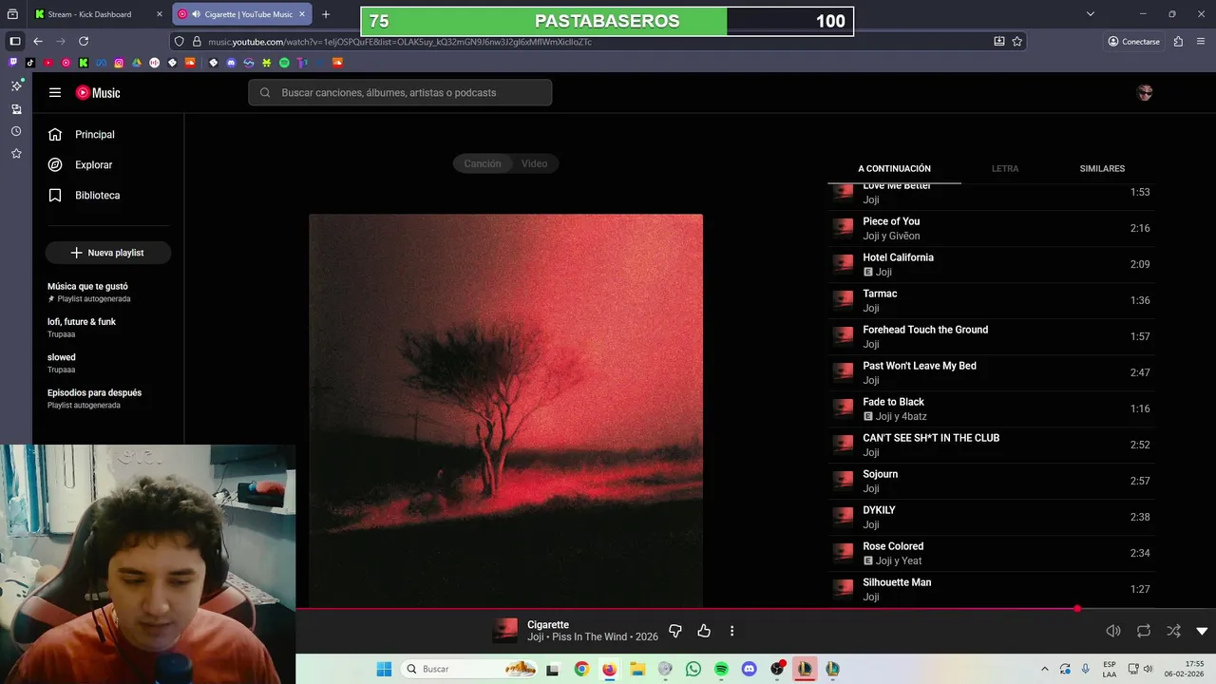Open the Google Drive bookmark
Image resolution: width=1216 pixels, height=684 pixels.
(x=137, y=63)
